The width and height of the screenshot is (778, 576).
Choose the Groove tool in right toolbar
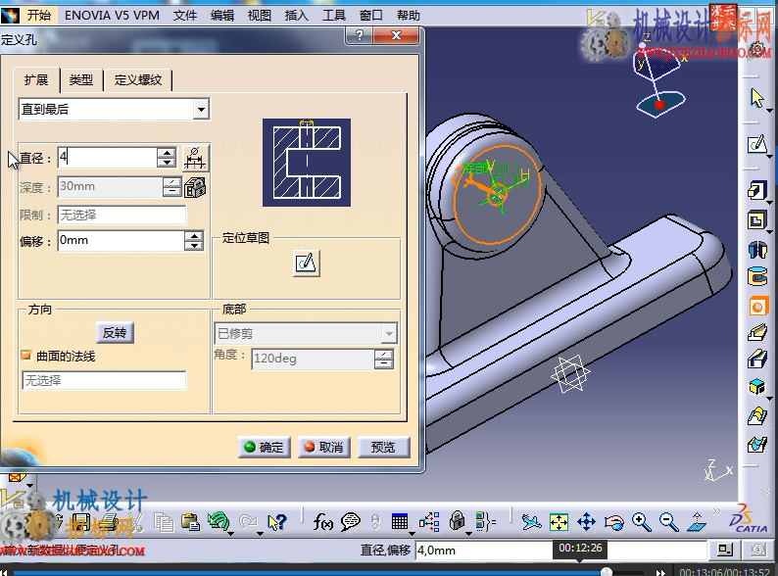(757, 276)
